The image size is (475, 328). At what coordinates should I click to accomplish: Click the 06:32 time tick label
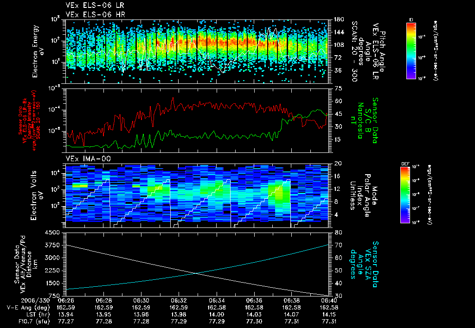click(x=179, y=301)
